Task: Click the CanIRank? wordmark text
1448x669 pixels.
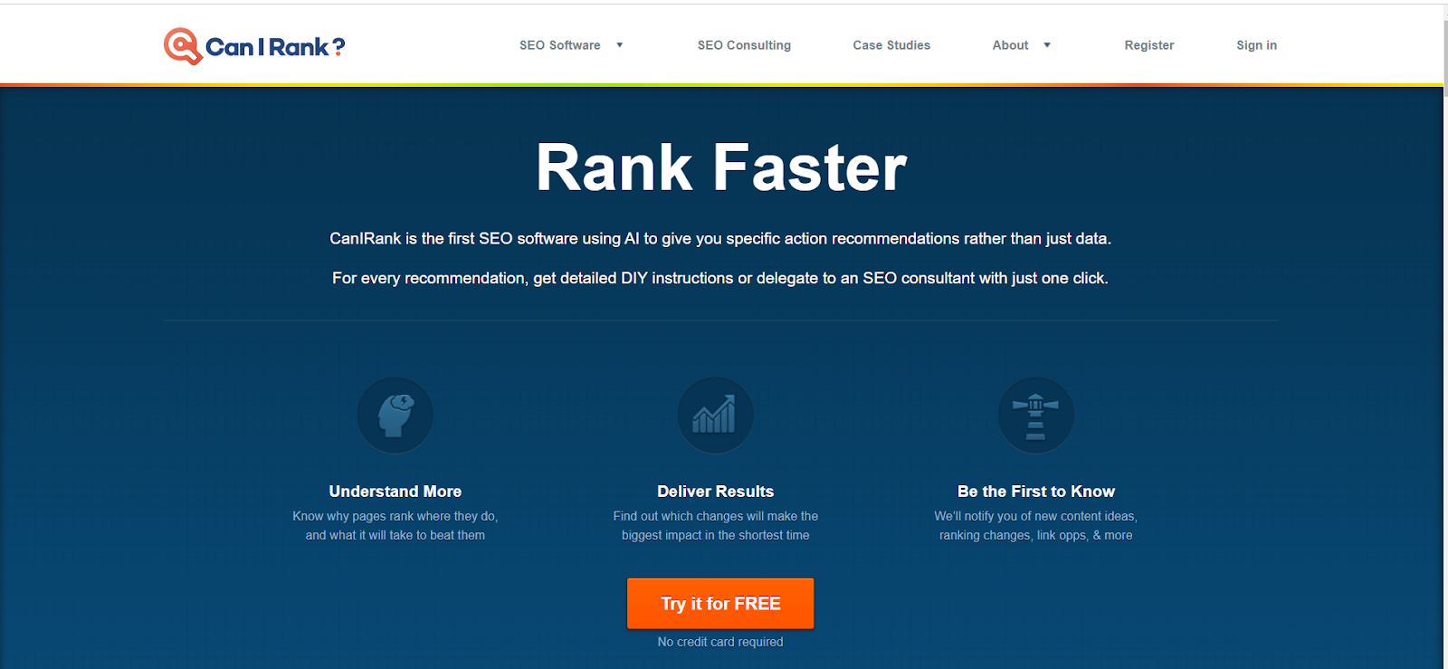Action: coord(275,47)
